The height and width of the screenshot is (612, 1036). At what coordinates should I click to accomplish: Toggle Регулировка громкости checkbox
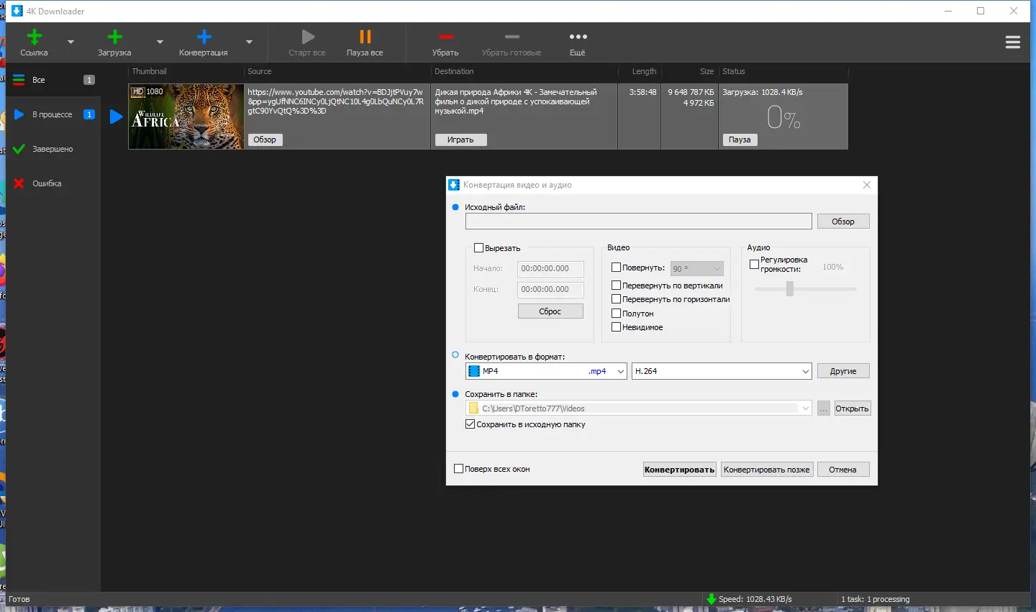[754, 265]
